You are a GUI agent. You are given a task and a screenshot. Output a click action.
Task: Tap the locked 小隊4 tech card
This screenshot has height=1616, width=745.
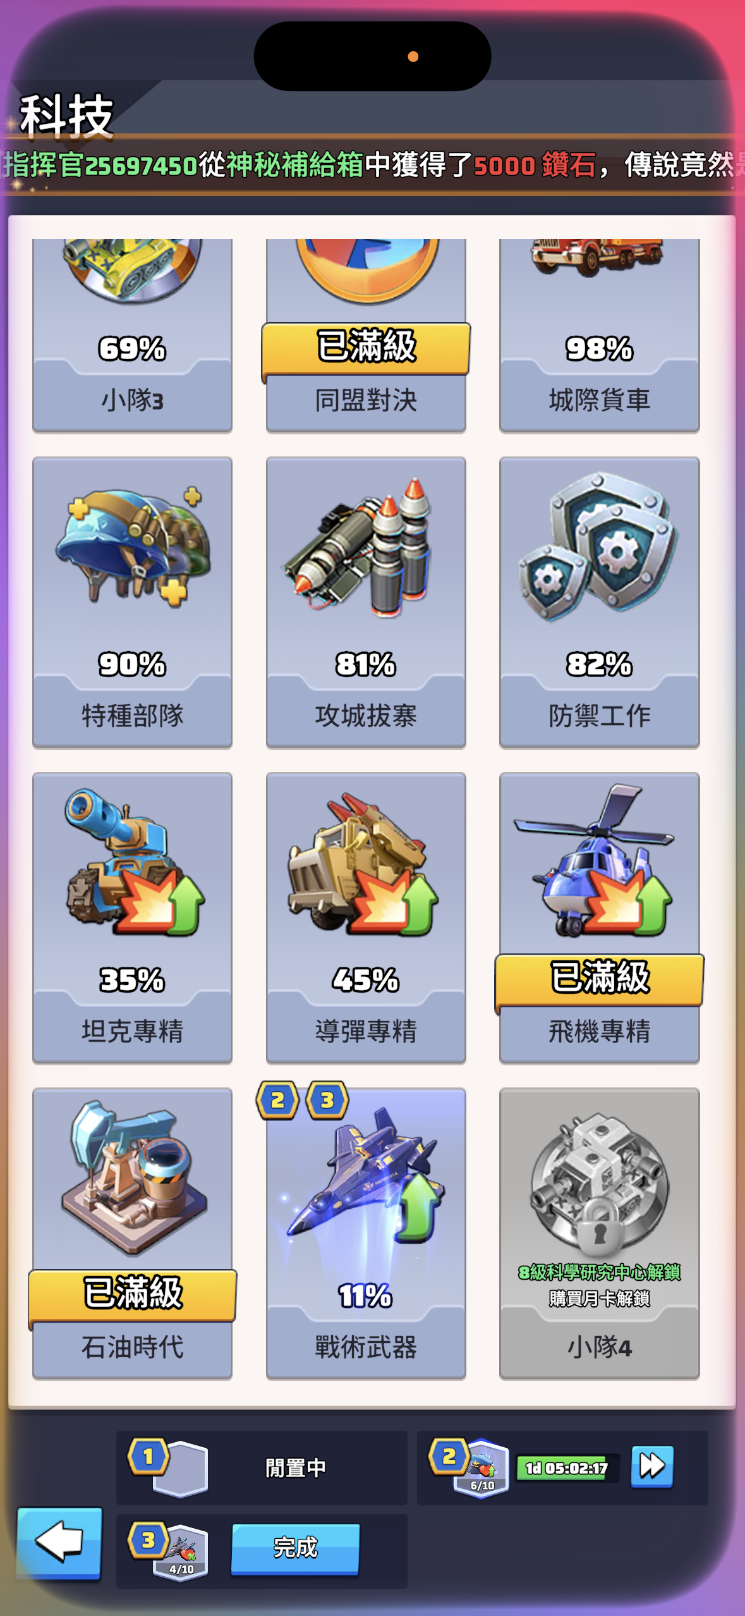pyautogui.click(x=599, y=1233)
